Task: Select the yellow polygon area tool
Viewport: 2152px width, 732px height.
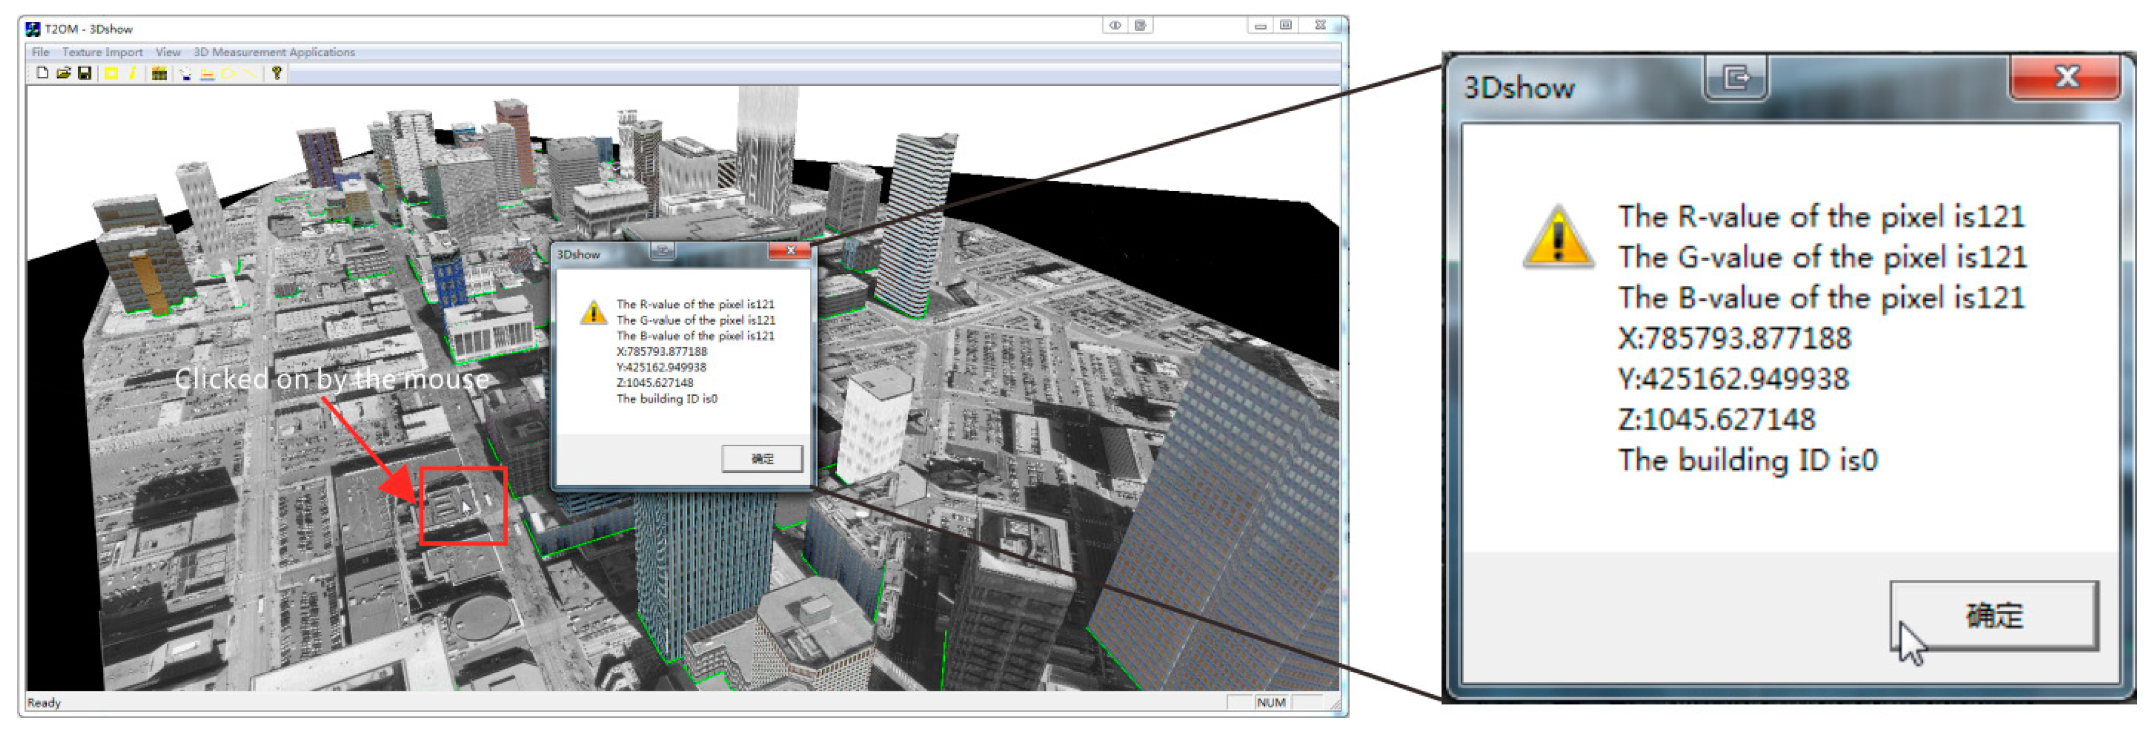Action: coord(229,73)
